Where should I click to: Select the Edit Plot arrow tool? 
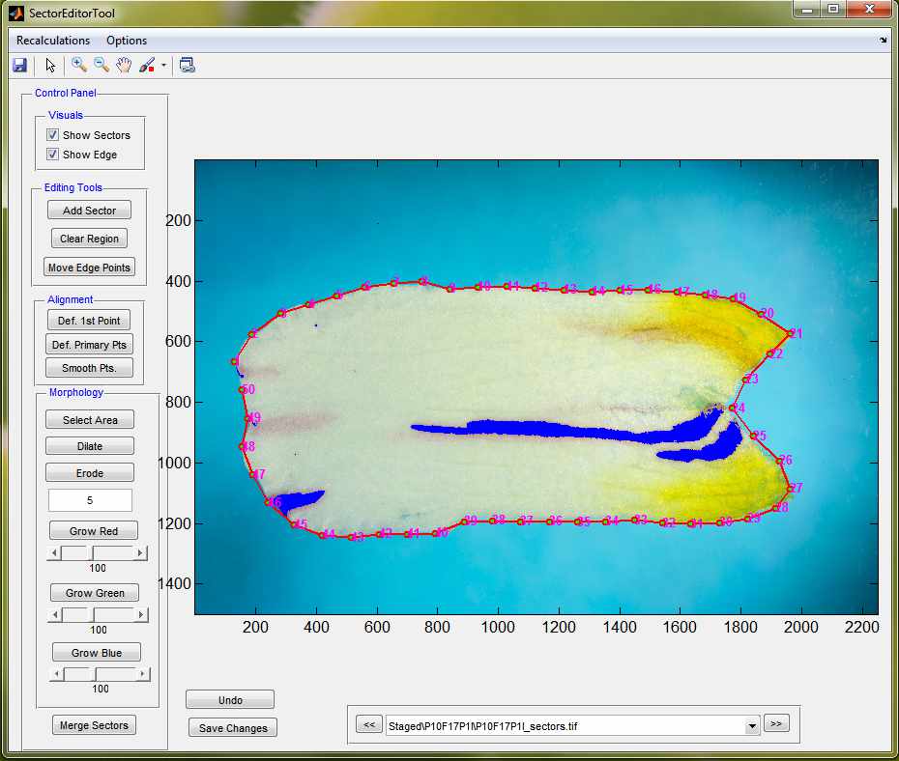(x=50, y=66)
